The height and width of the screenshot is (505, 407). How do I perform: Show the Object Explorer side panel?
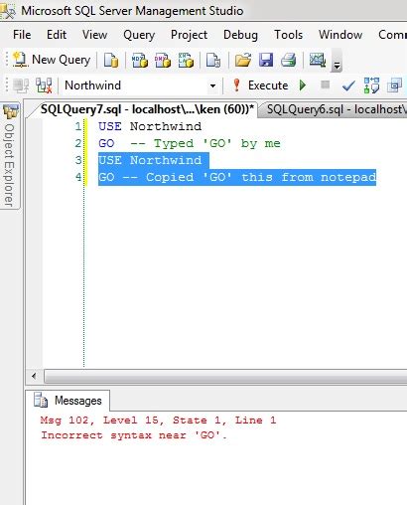click(10, 156)
